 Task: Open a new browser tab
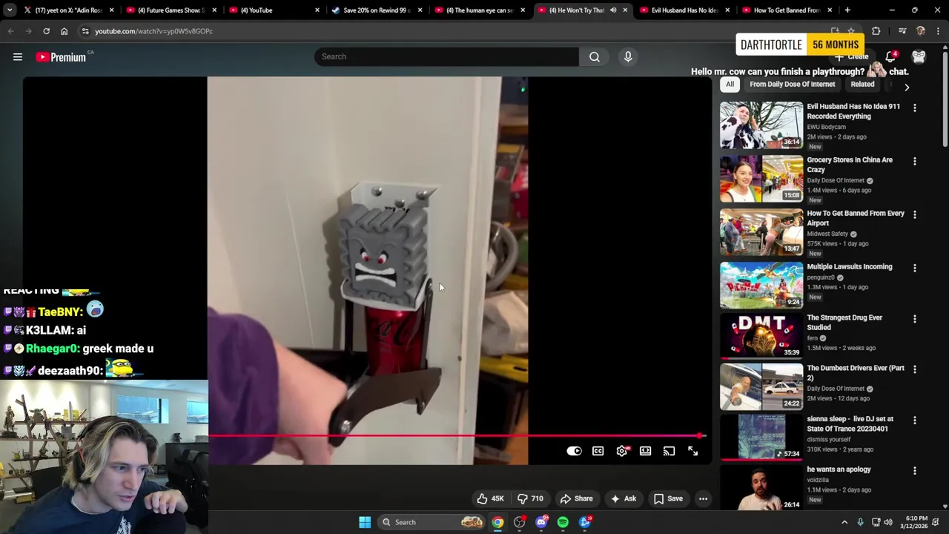(847, 10)
